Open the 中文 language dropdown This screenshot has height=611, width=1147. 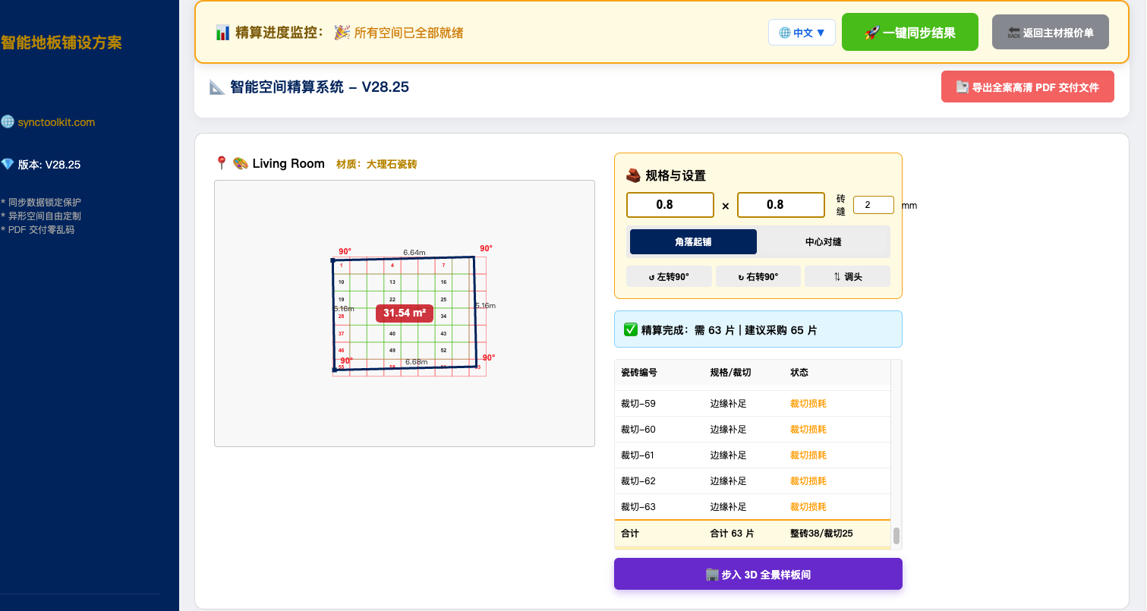click(802, 33)
